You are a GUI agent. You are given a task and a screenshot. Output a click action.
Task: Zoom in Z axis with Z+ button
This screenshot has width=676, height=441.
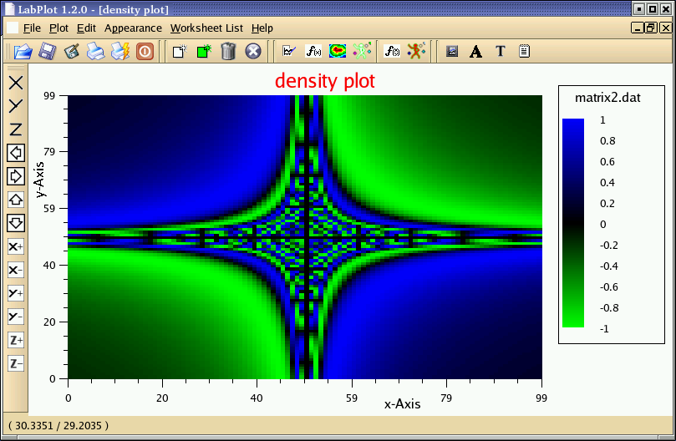(x=16, y=340)
